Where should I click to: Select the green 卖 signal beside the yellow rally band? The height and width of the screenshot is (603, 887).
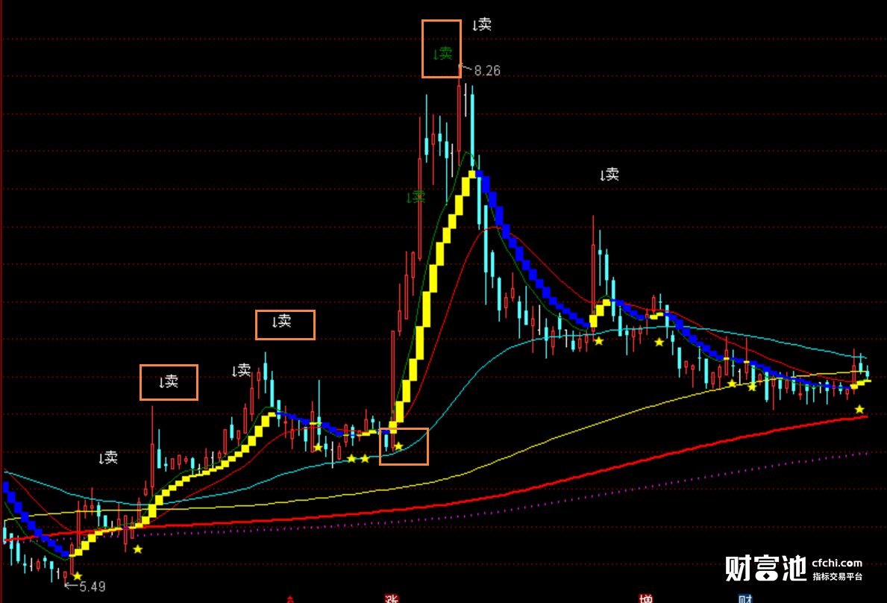[416, 197]
